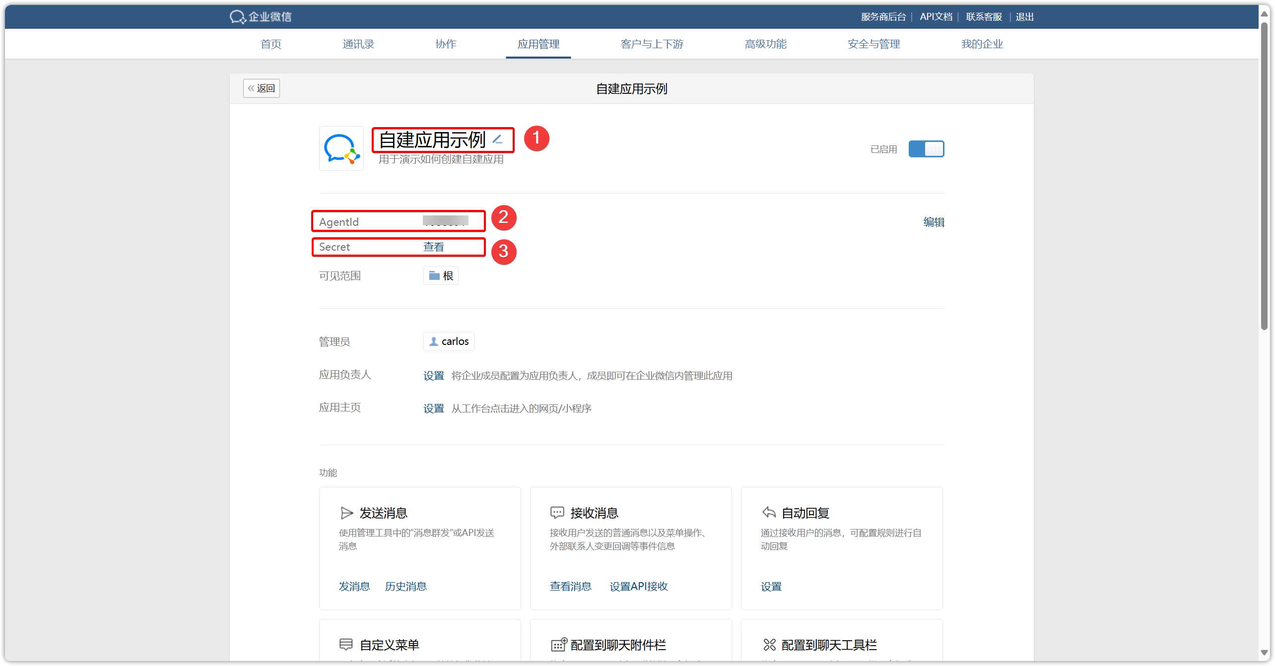Click the 发送消息 paper plane icon
This screenshot has height=666, width=1275.
click(346, 513)
